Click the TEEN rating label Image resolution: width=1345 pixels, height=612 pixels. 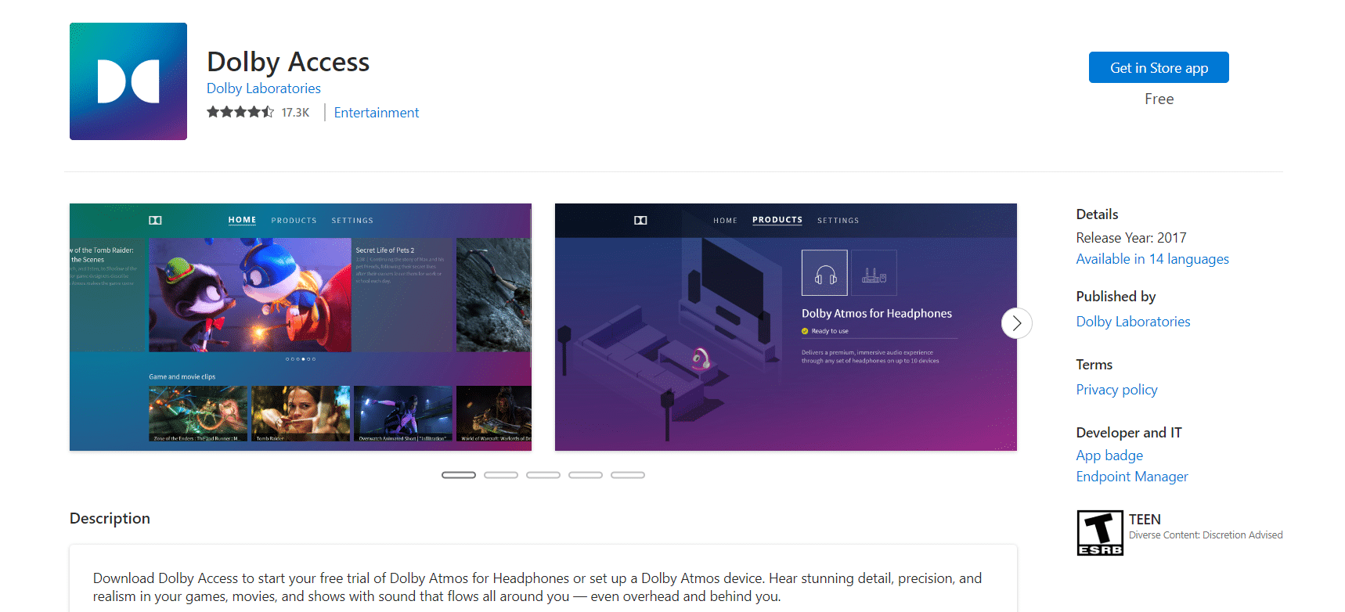(x=1145, y=520)
